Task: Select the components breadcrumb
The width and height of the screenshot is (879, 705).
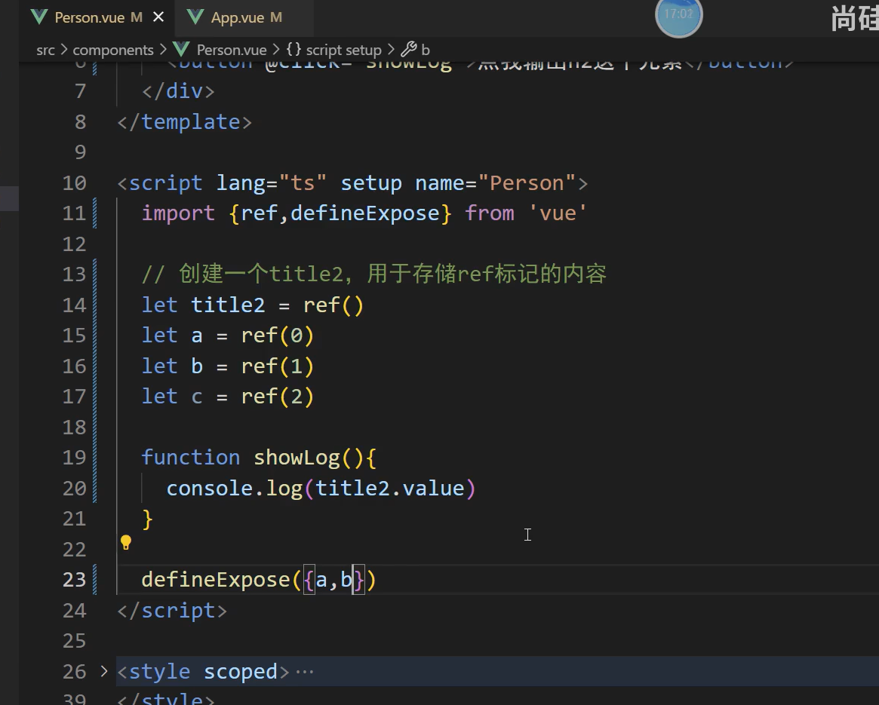Action: [113, 50]
